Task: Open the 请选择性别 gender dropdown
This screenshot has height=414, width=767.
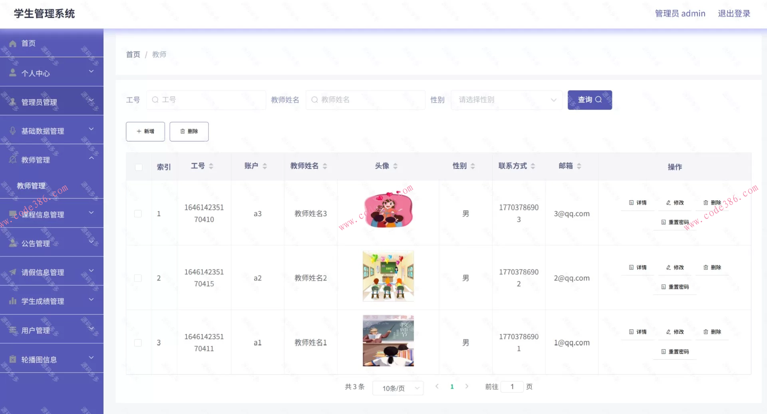Action: (x=506, y=100)
